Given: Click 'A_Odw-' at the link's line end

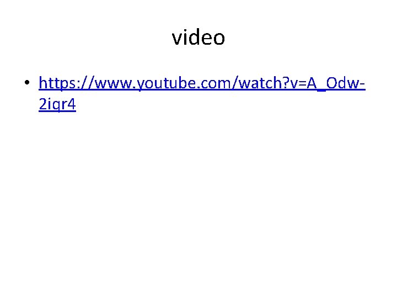Looking at the screenshot, I should (336, 83).
